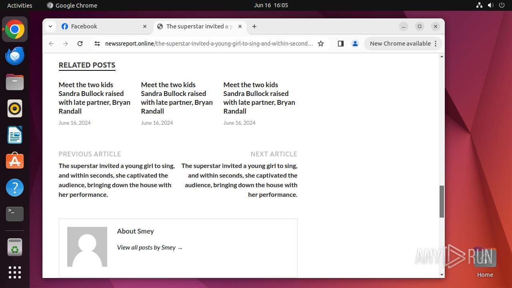This screenshot has width=512, height=288.
Task: View all posts by Smey
Action: (x=150, y=248)
